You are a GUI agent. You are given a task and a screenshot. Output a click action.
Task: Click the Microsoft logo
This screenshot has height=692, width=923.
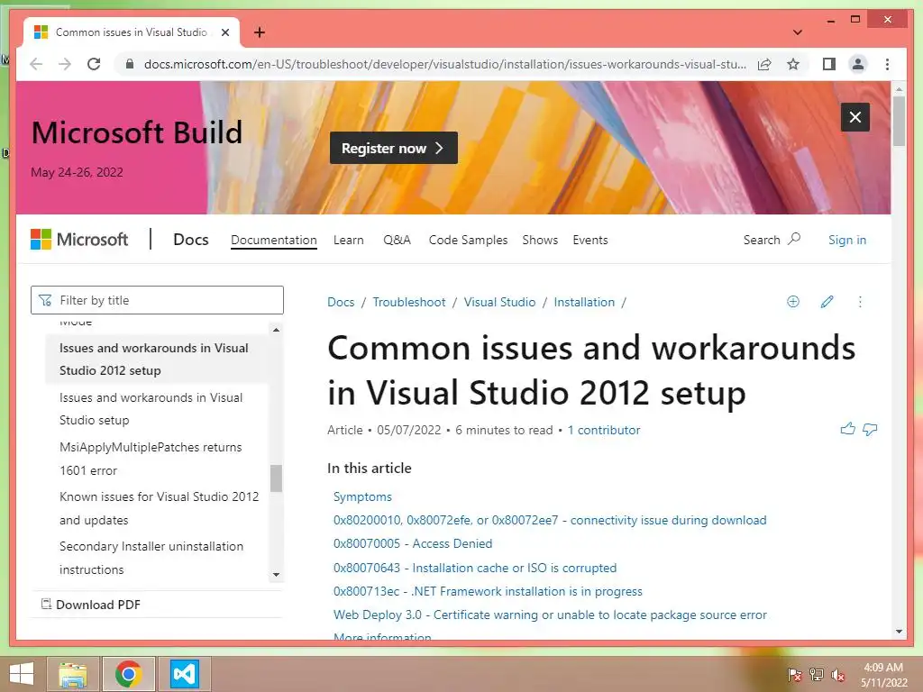coord(79,240)
